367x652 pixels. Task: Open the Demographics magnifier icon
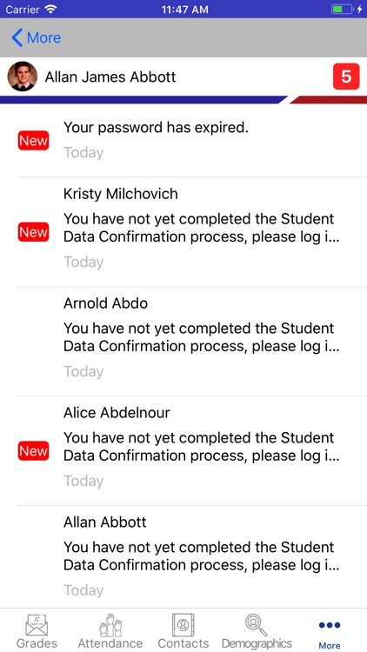tap(257, 625)
